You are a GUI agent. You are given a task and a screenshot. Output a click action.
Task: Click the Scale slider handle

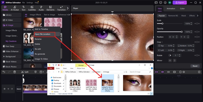click(x=162, y=24)
